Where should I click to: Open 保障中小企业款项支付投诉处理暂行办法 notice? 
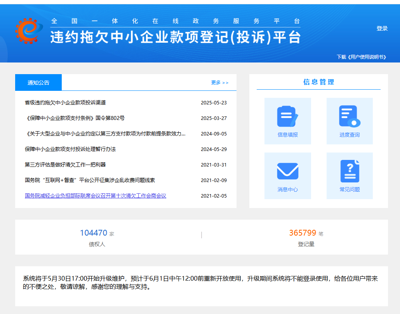(x=70, y=149)
